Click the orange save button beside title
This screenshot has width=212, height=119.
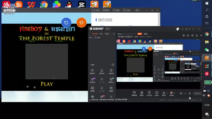[x=140, y=34]
